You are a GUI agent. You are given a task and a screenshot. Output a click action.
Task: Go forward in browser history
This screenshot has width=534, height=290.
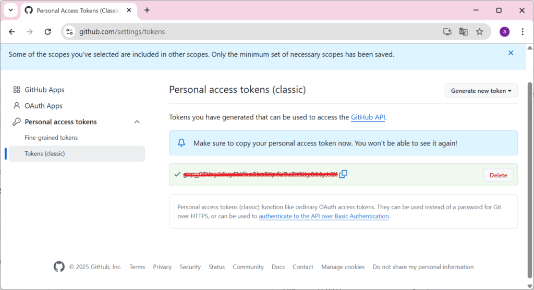(x=30, y=32)
